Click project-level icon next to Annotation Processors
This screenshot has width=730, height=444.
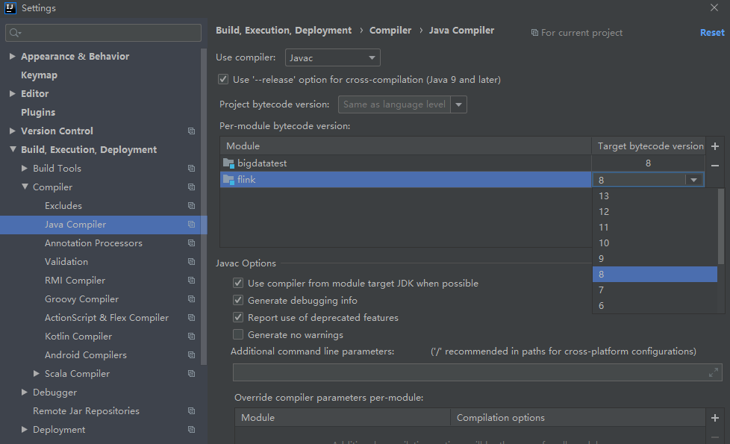[191, 243]
